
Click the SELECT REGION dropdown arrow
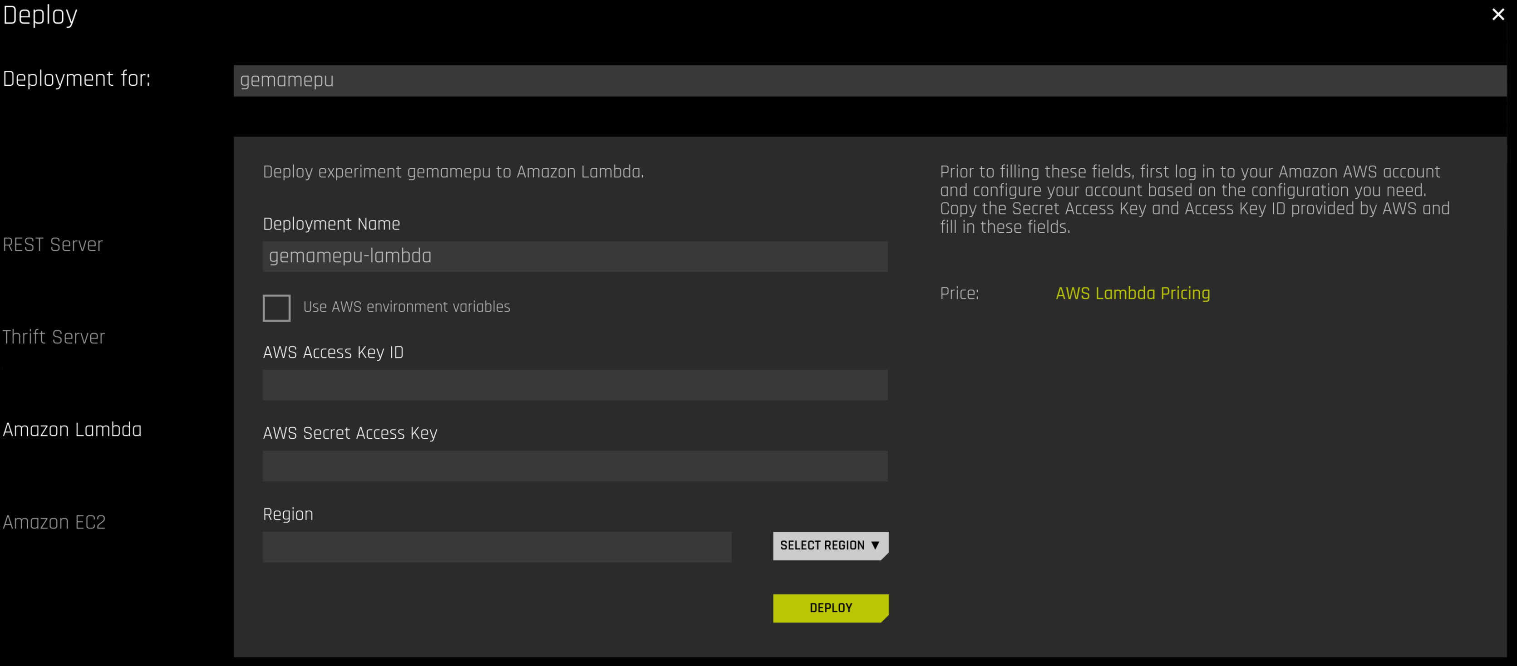tap(877, 545)
